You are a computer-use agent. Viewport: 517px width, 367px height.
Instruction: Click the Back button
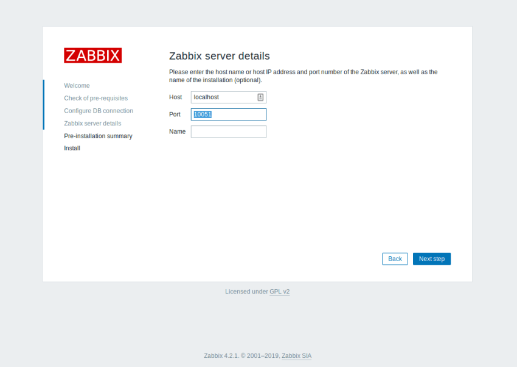tap(395, 259)
